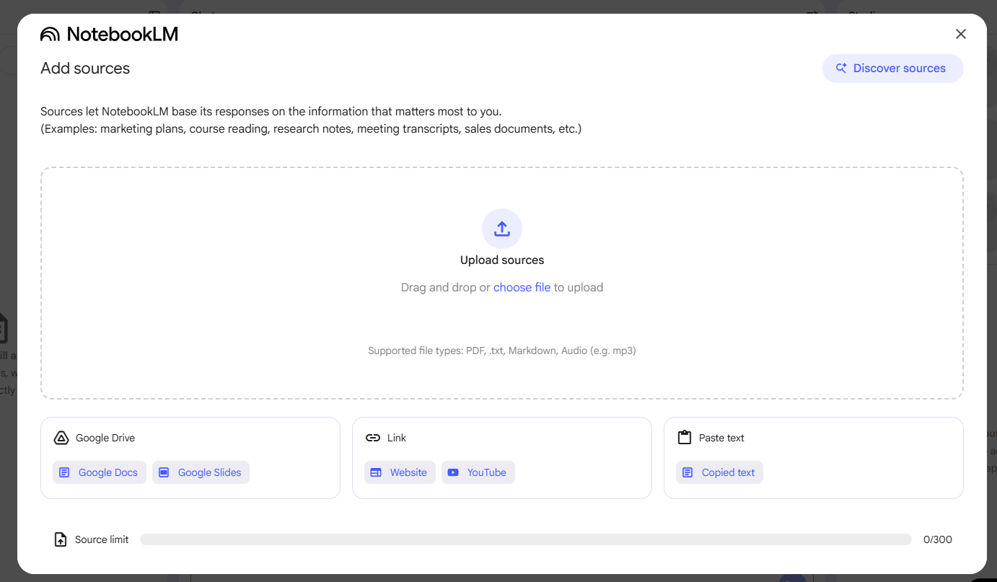Click the Source limit progress bar

point(525,539)
